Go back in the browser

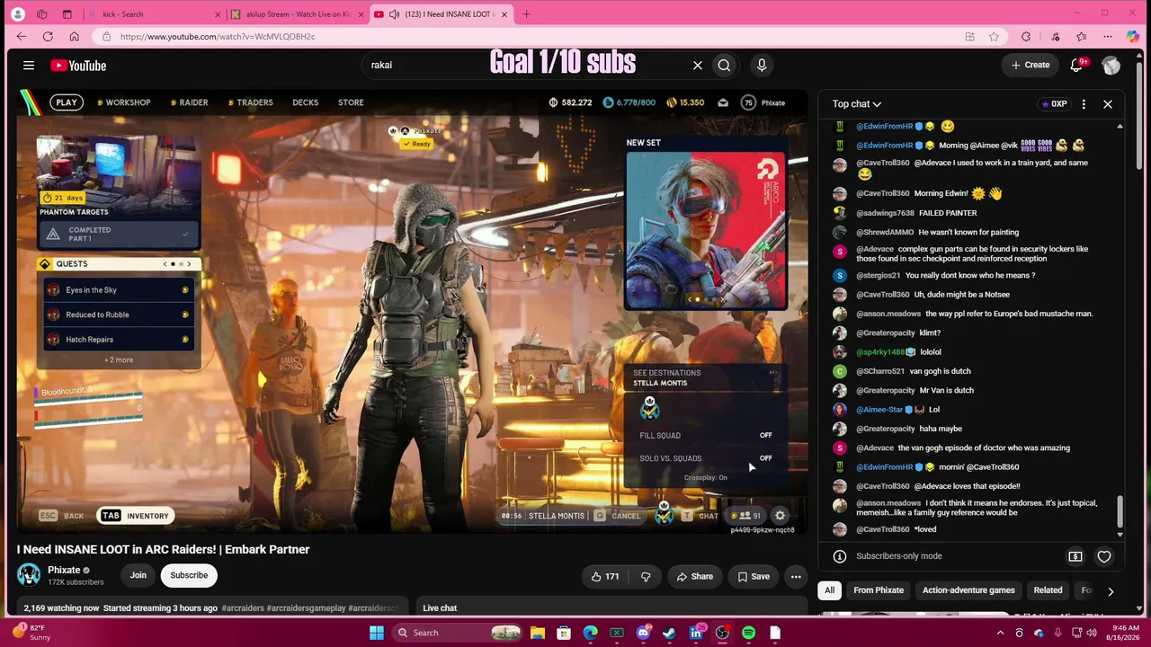pos(22,37)
